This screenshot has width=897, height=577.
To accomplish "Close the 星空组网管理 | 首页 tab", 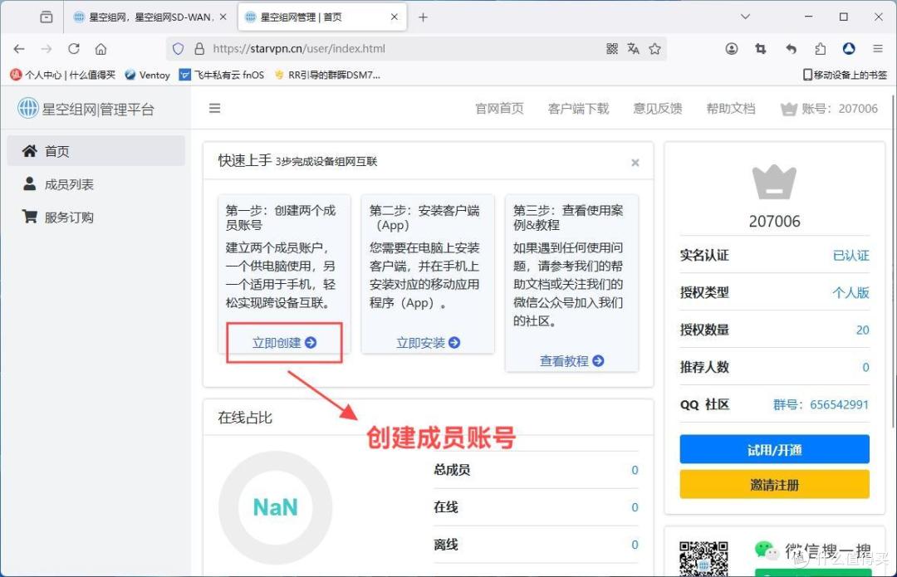I will pos(395,17).
